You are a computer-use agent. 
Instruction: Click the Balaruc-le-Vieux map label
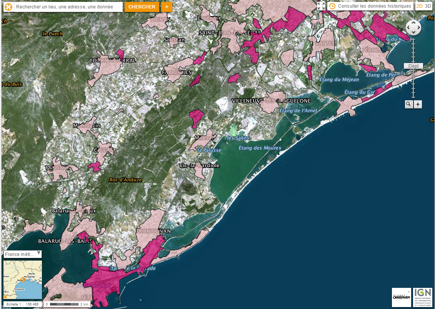coord(74,211)
